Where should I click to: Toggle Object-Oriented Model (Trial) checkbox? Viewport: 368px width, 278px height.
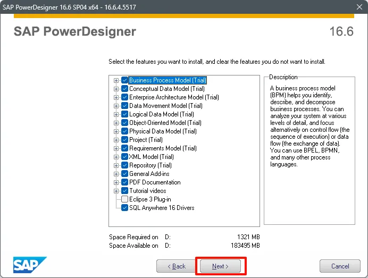point(124,123)
